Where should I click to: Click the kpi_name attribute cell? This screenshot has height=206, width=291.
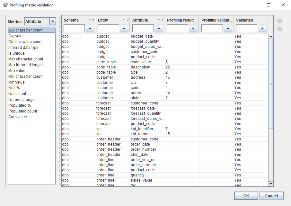tap(147, 134)
